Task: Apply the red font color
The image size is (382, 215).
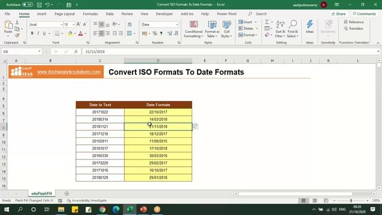Action: tap(81, 33)
